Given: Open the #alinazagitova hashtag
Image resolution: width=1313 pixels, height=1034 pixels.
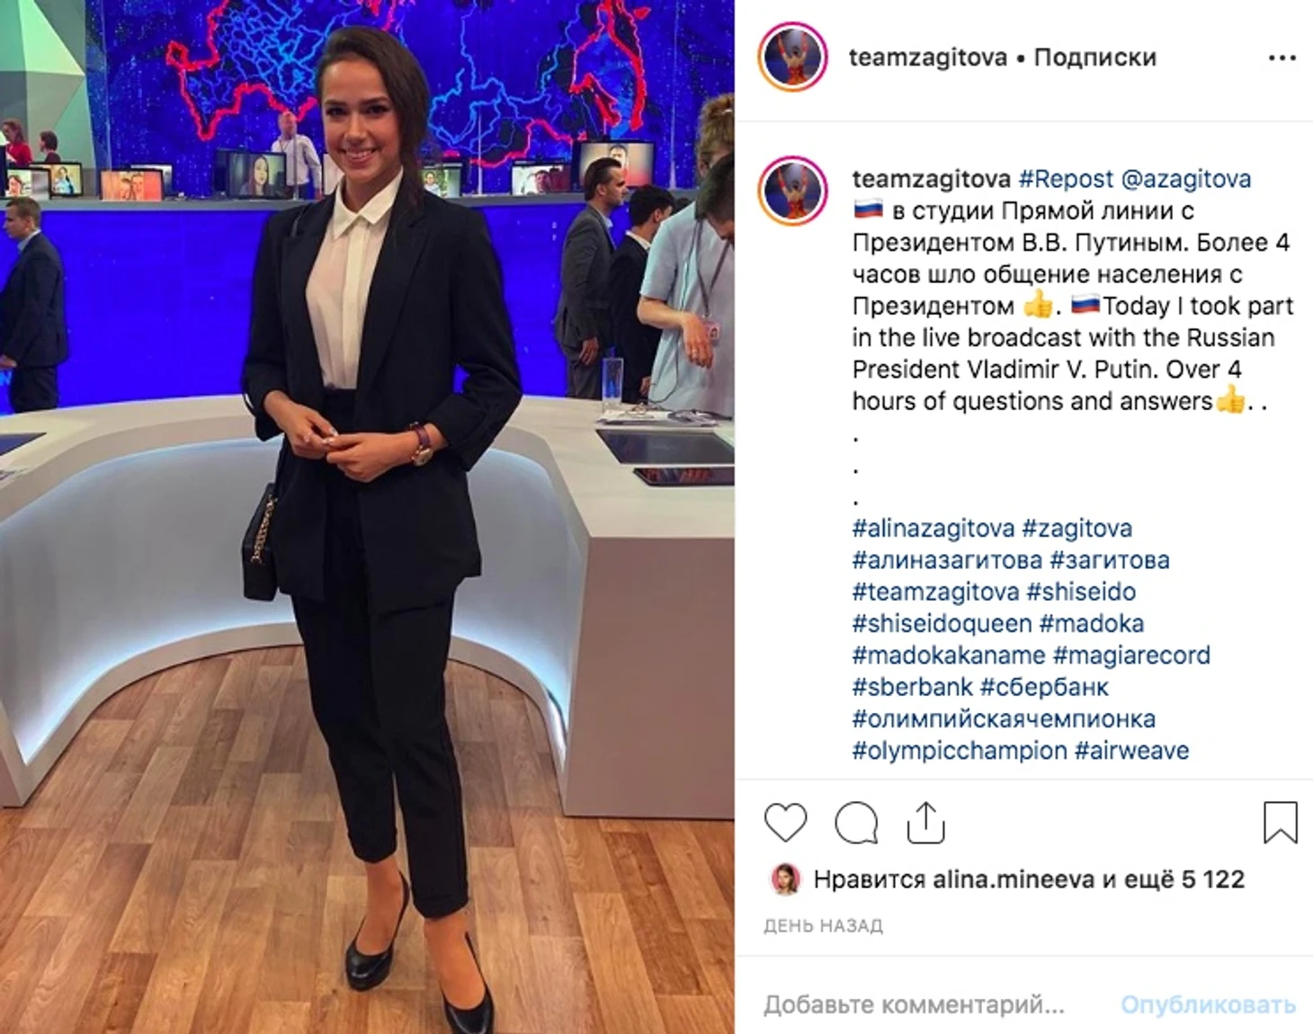Looking at the screenshot, I should (933, 528).
